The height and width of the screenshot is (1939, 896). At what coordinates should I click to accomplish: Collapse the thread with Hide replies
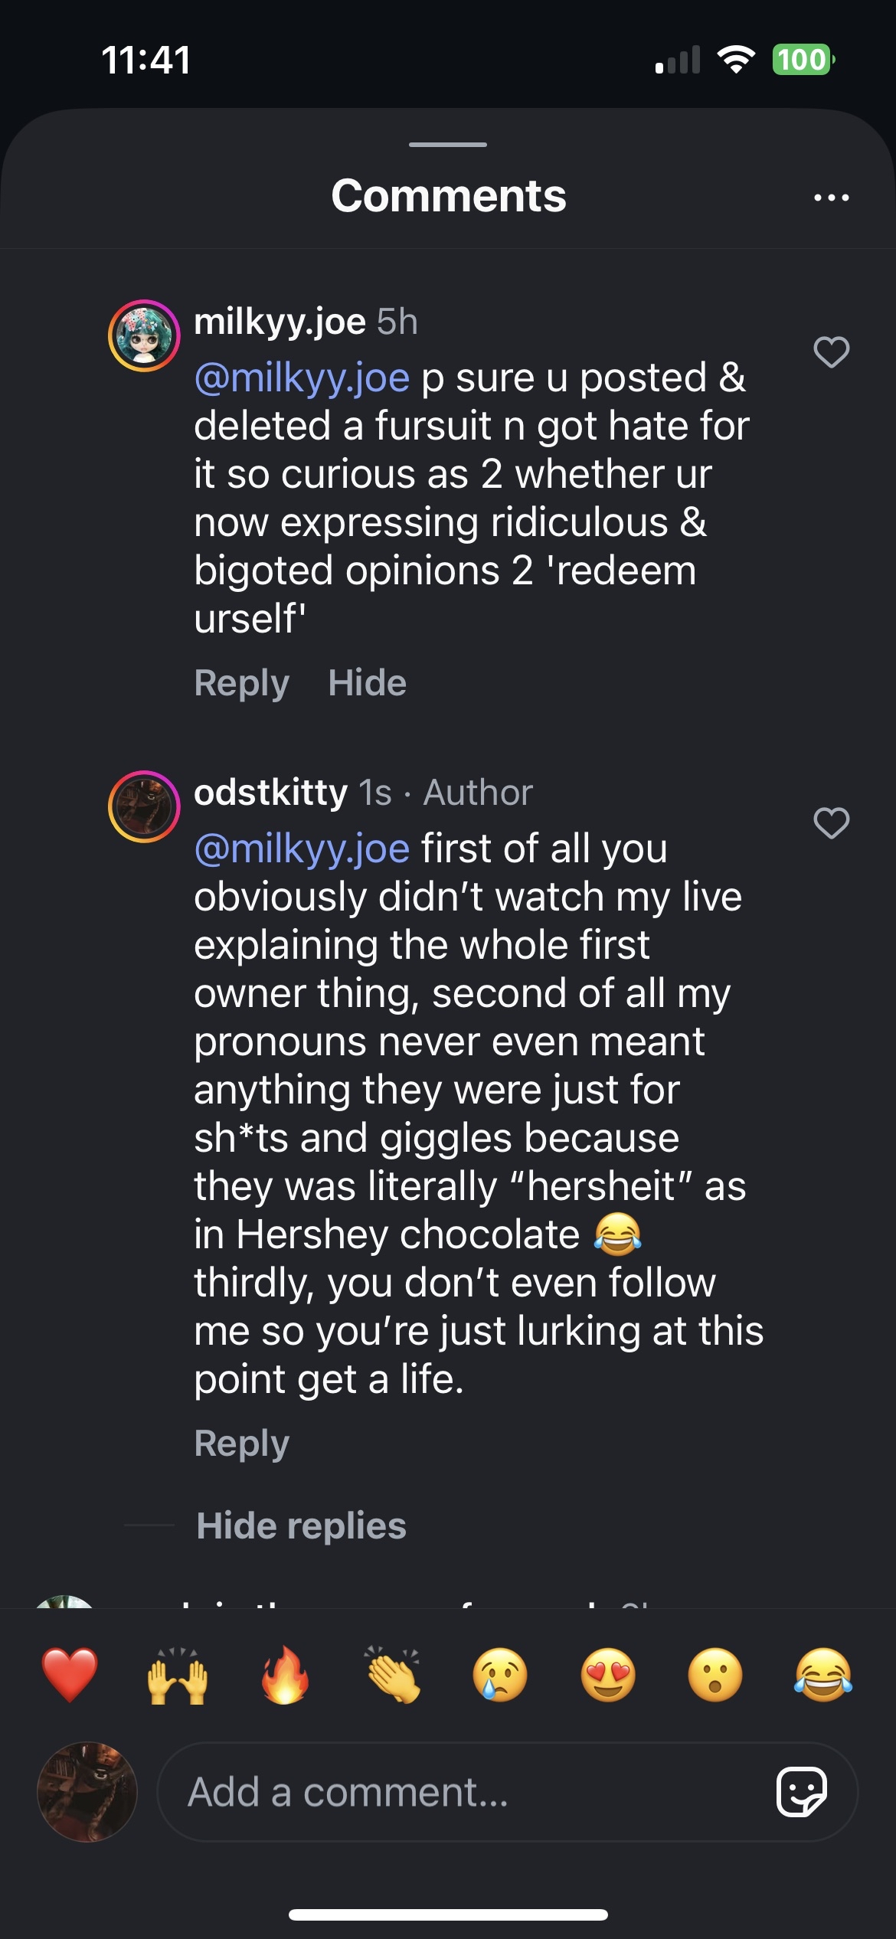tap(301, 1525)
